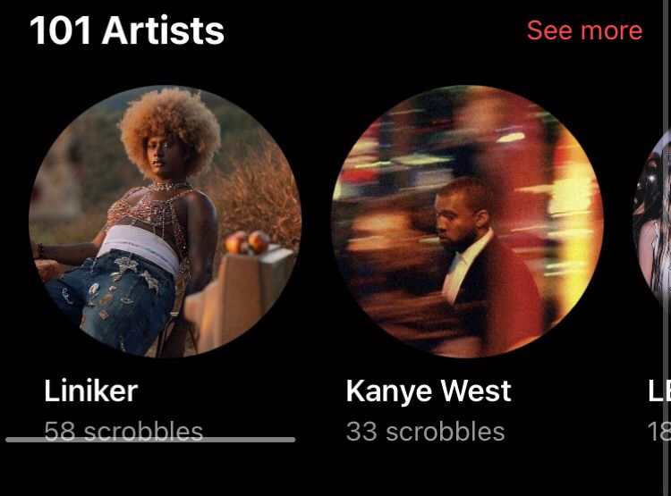Select the Liniker artist name
The image size is (671, 496).
(x=90, y=391)
